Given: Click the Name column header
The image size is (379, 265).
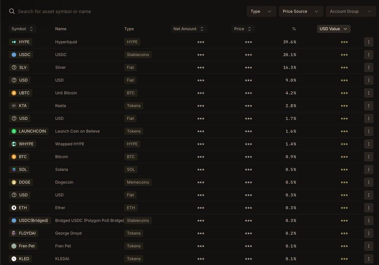Looking at the screenshot, I should click(61, 29).
